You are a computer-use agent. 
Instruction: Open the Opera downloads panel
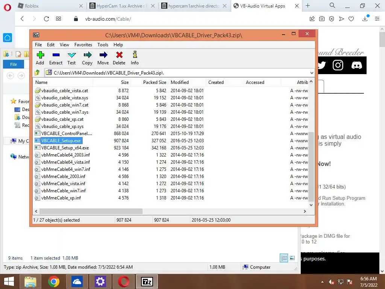click(x=365, y=18)
